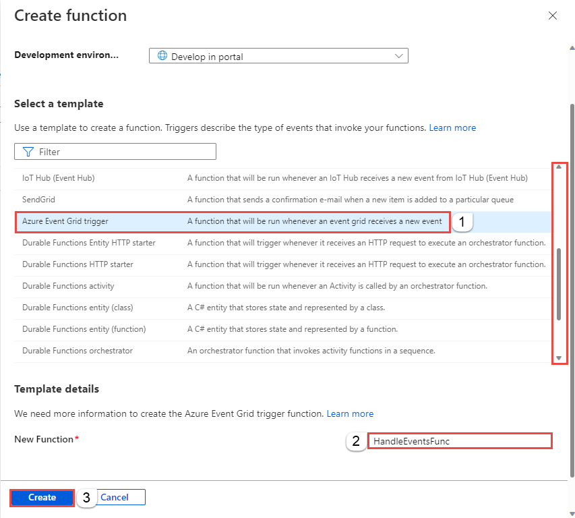The height and width of the screenshot is (518, 575).
Task: Close the Create function panel
Action: click(553, 16)
